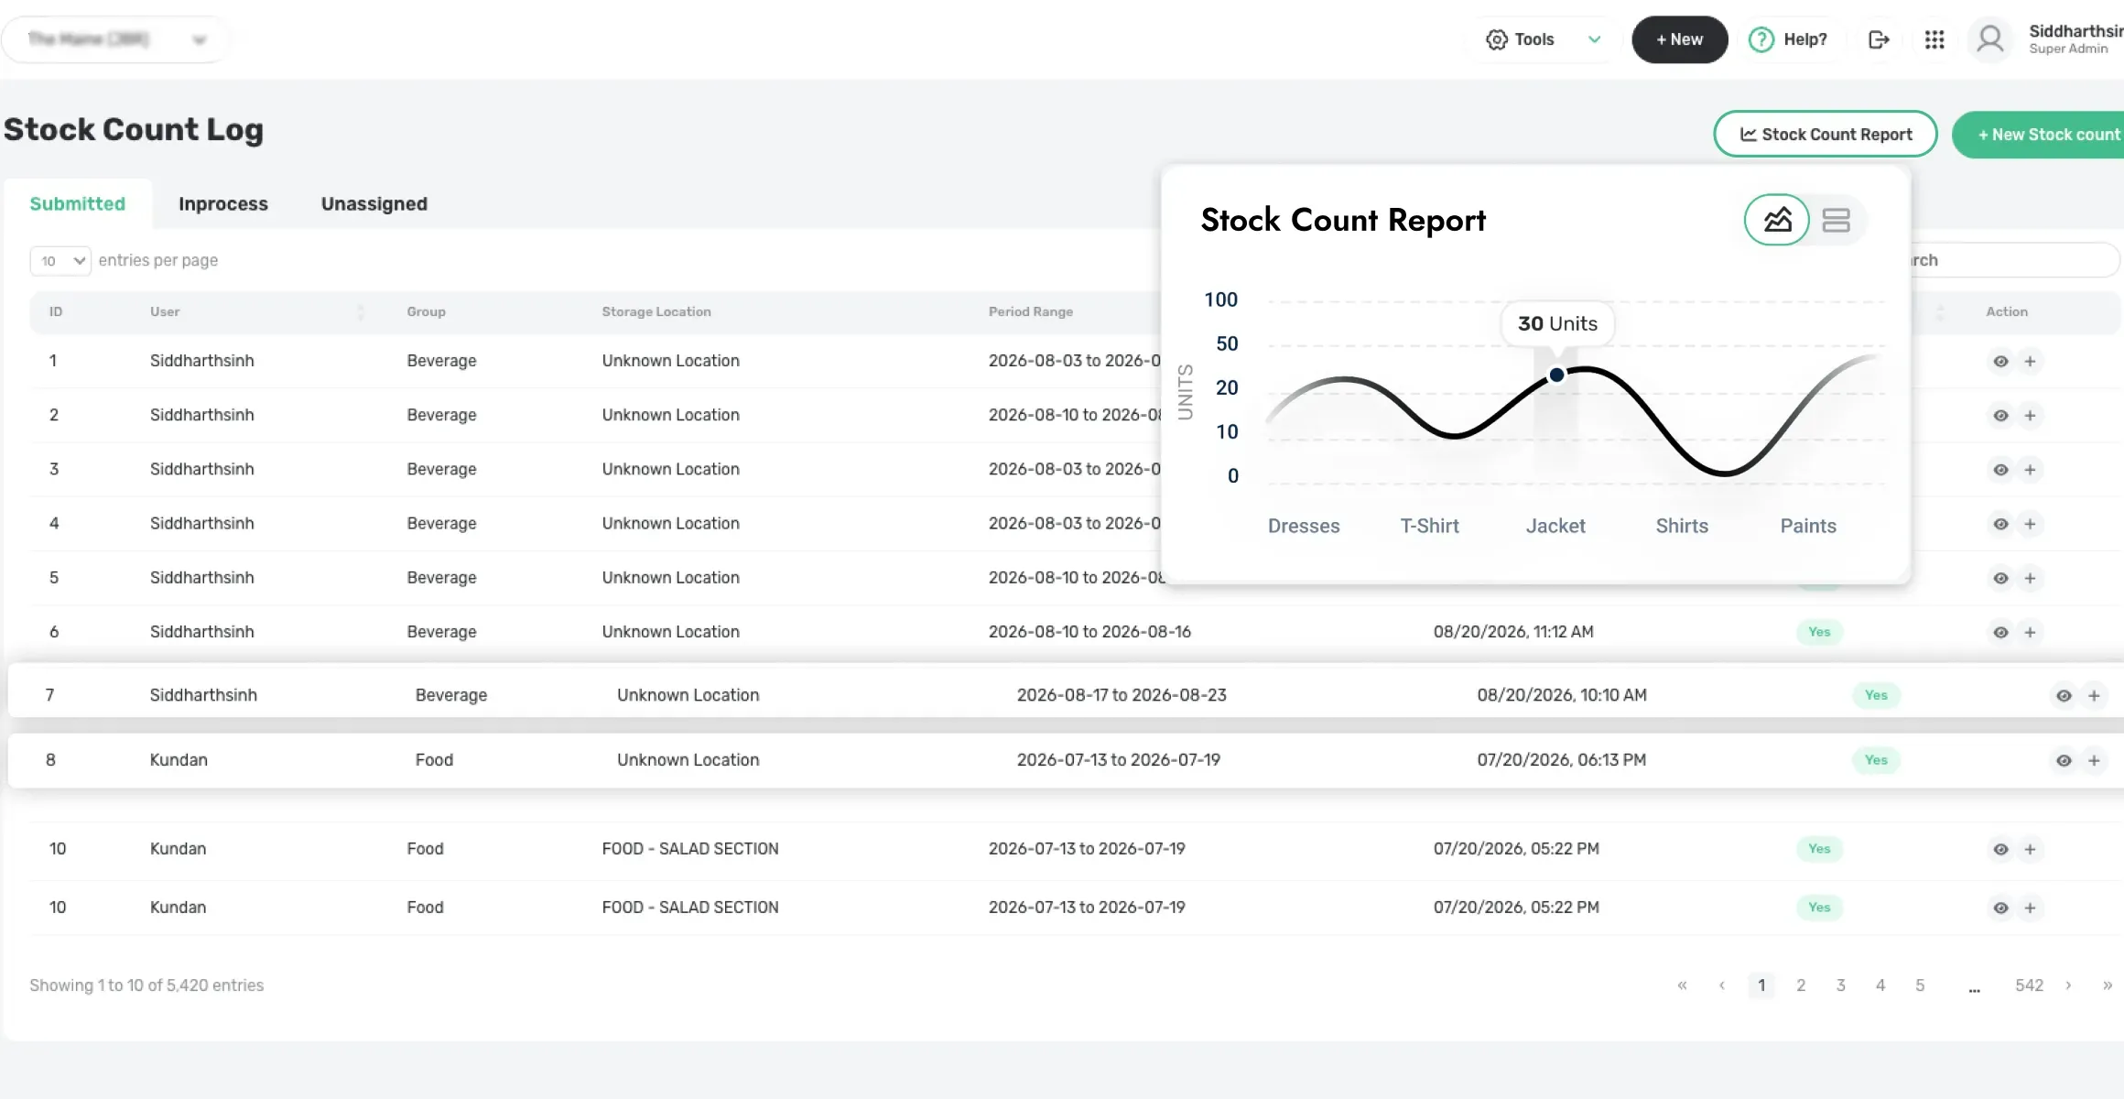Go to previous page with ‹ icon

point(1722,985)
